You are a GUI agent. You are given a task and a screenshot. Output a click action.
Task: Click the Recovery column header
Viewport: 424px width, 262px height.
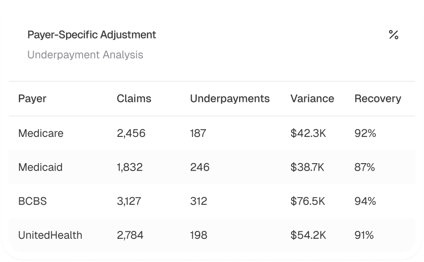pyautogui.click(x=377, y=99)
